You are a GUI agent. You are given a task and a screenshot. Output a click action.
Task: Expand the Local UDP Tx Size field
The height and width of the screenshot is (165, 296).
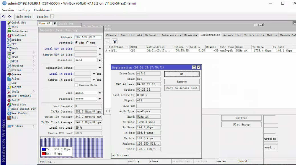pyautogui.click(x=100, y=49)
